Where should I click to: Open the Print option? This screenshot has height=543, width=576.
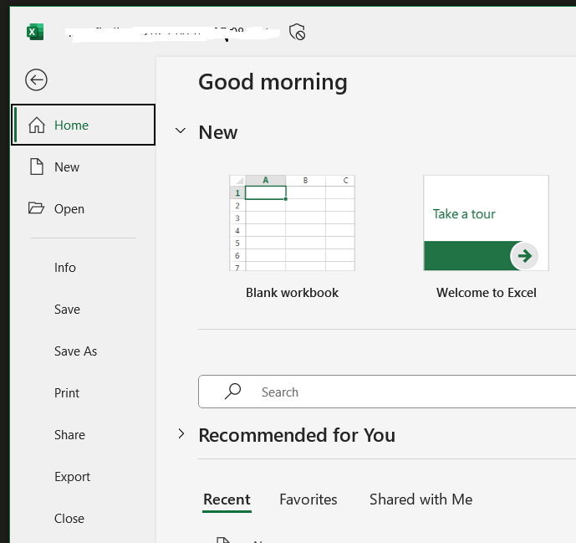click(x=67, y=393)
